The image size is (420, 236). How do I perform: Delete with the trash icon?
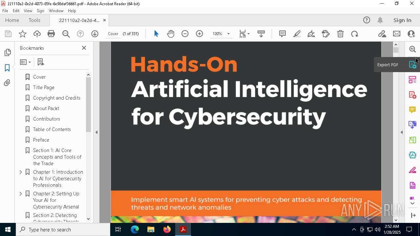tap(340, 34)
